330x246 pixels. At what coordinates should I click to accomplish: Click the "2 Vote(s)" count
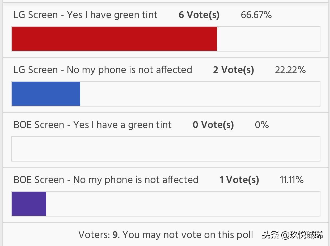[x=233, y=70]
